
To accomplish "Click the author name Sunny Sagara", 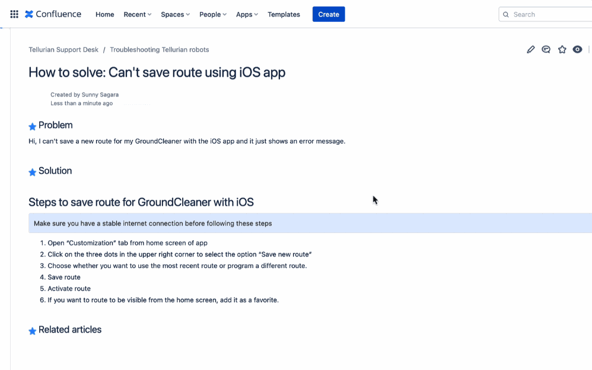I will click(100, 95).
